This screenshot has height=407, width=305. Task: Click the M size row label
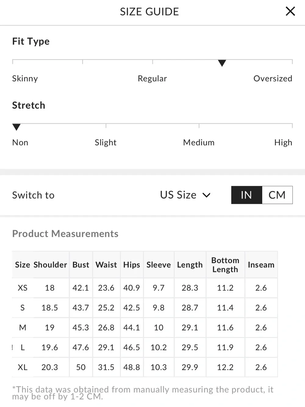click(x=23, y=327)
